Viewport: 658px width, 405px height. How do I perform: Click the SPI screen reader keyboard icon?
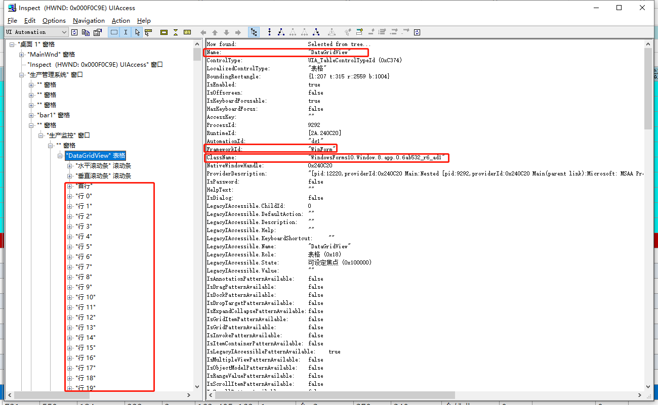187,32
